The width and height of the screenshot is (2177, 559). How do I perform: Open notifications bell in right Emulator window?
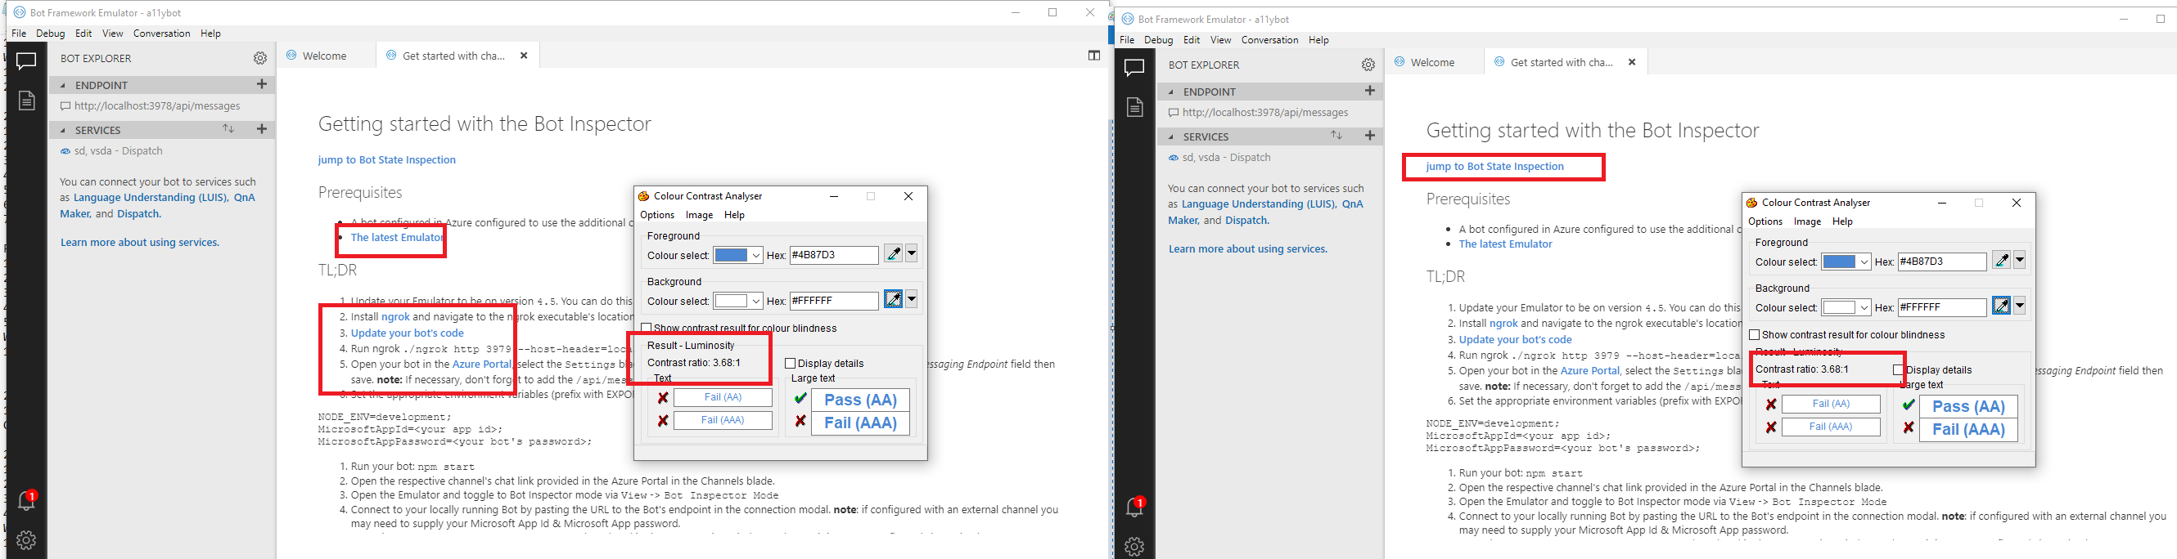tap(1134, 507)
